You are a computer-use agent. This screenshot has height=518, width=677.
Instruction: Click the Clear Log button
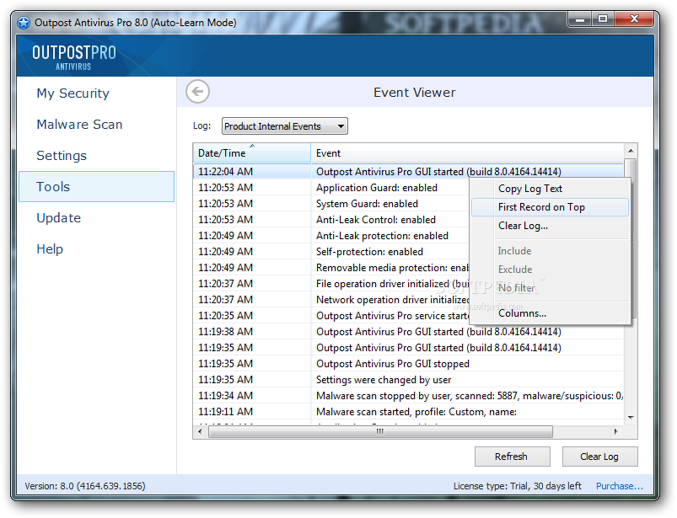click(599, 457)
